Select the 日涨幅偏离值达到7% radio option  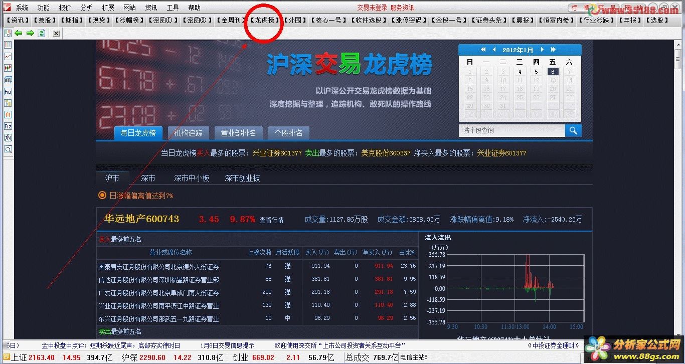(102, 196)
